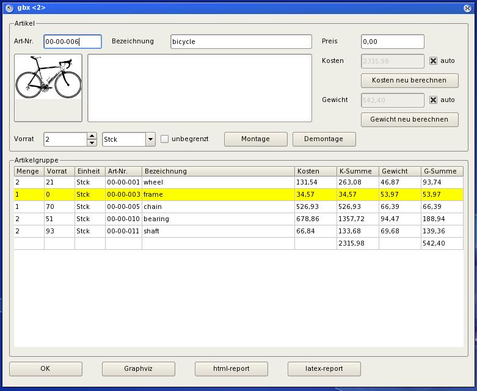The width and height of the screenshot is (477, 391).
Task: Select the chain row name cell
Action: (218, 206)
